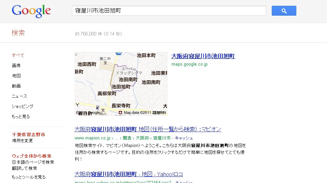Select ウェブ全体から検索 filter
Viewport: 327px width, 183px height.
31,156
